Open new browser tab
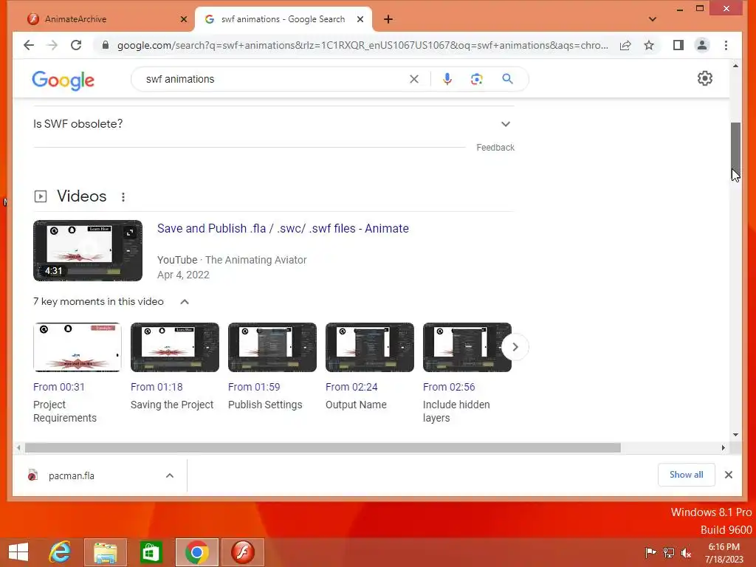Image resolution: width=756 pixels, height=567 pixels. [x=388, y=19]
